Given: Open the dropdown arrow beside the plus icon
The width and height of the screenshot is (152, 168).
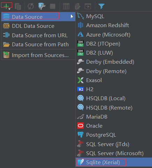Looking at the screenshot, I should coord(9,9).
